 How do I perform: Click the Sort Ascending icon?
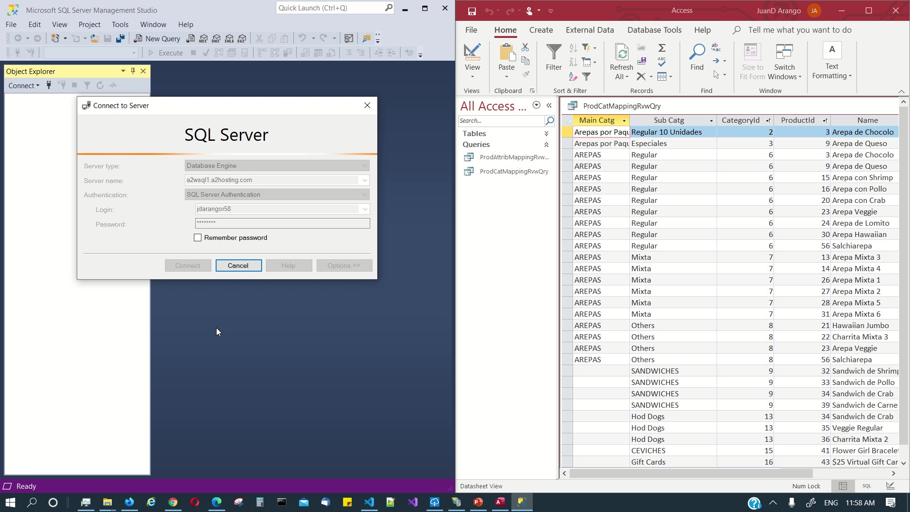pos(573,48)
